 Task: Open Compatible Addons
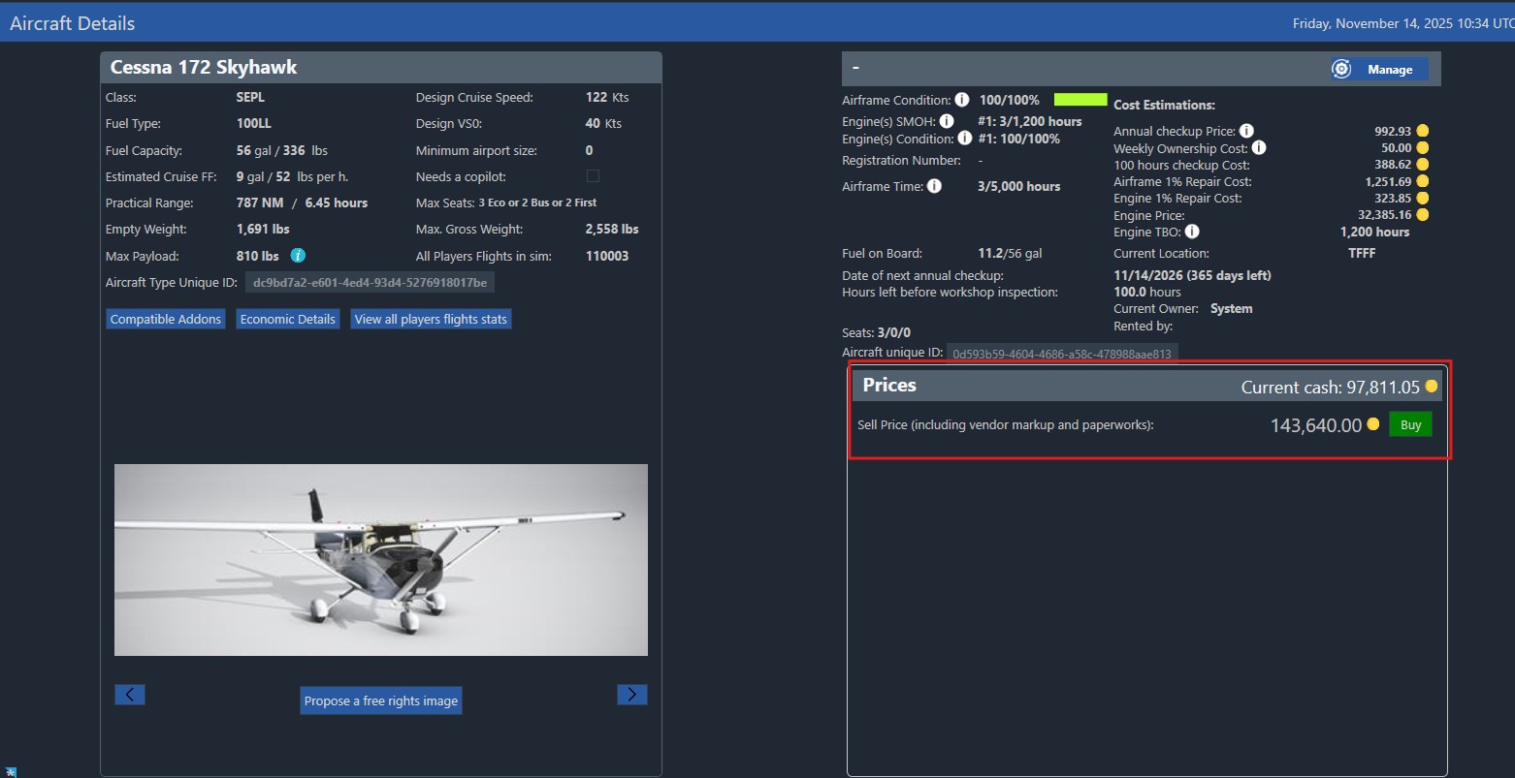tap(165, 318)
